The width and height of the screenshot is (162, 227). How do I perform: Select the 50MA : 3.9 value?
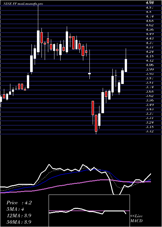pos(19,222)
